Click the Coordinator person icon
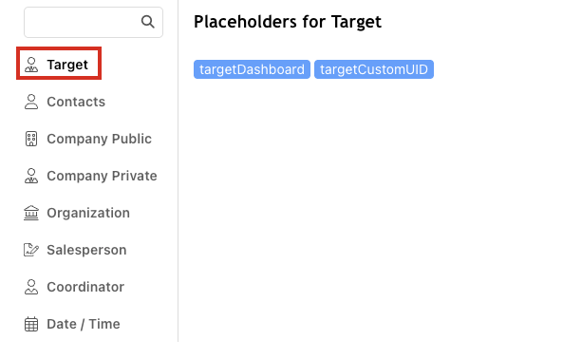Image resolution: width=563 pixels, height=359 pixels. pos(31,287)
